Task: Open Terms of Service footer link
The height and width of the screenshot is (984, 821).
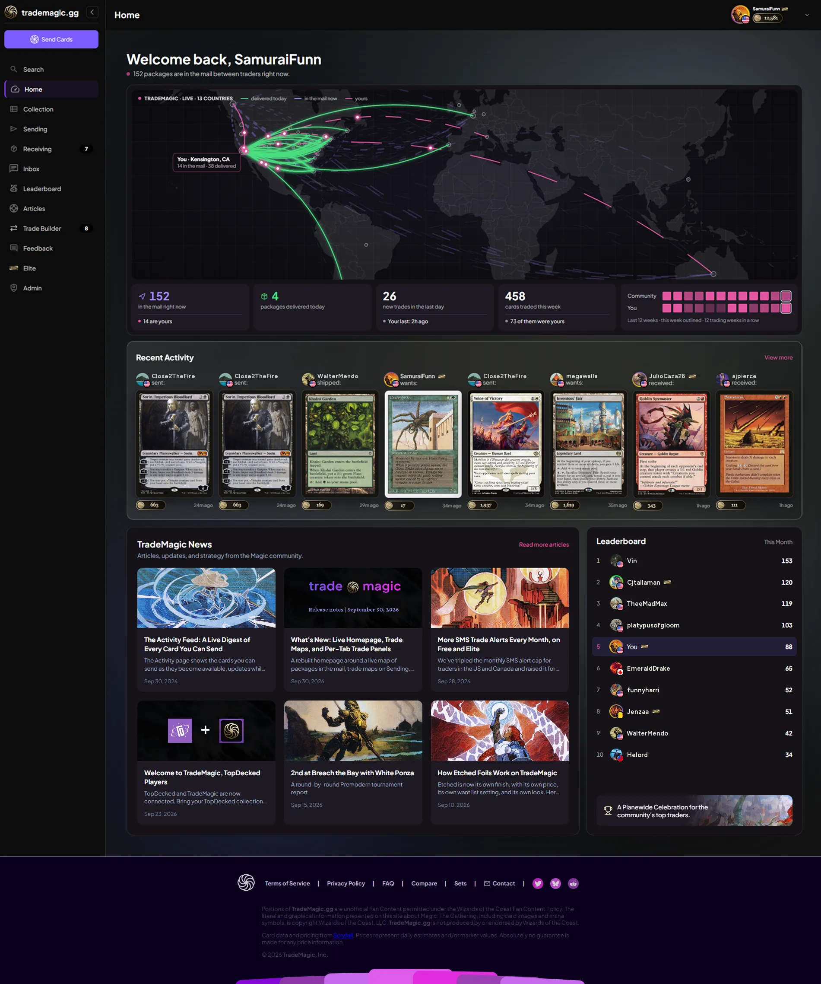Action: 287,883
